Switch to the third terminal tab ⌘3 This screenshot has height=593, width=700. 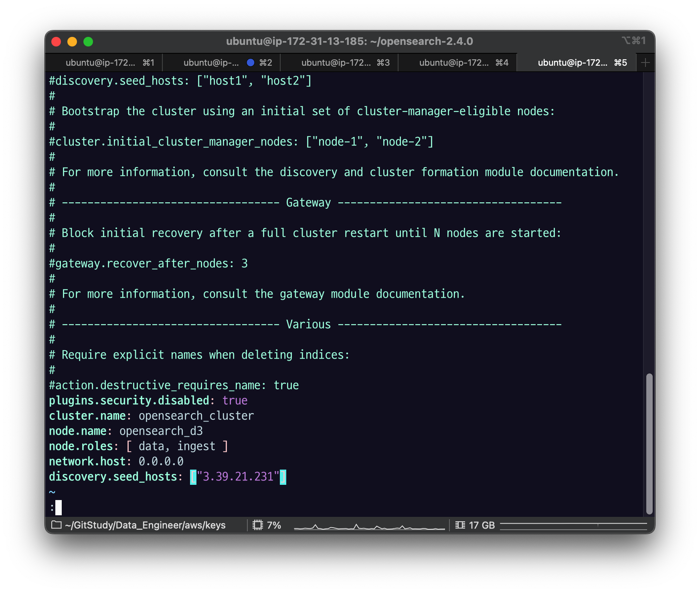[340, 63]
